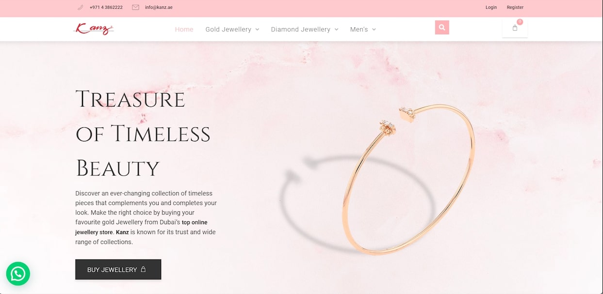Click the envelope email icon
The image size is (603, 294).
click(x=135, y=7)
